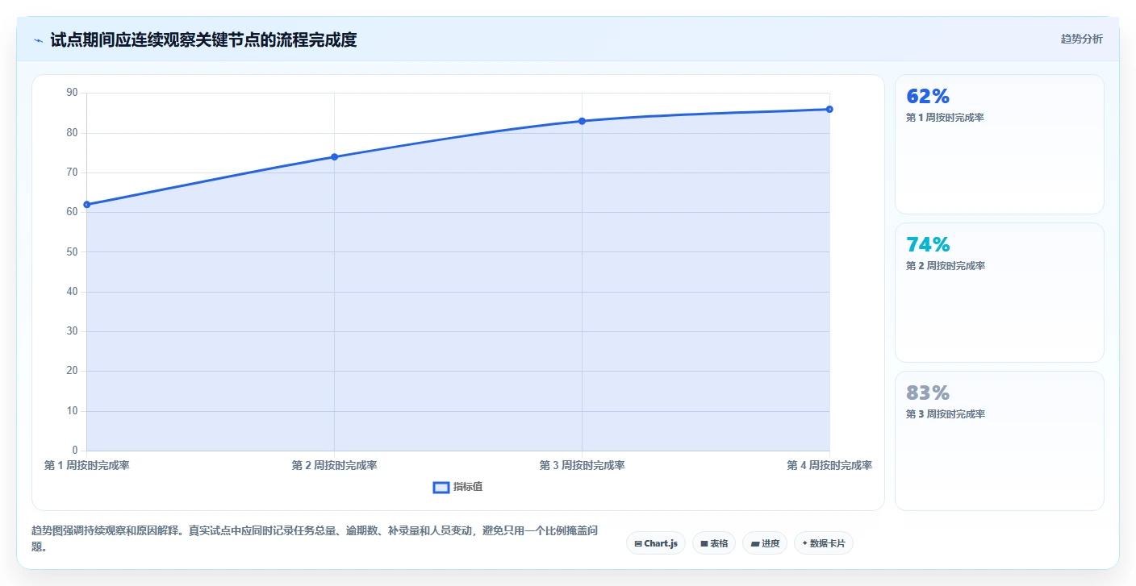Select the 进度 tag chip

pyautogui.click(x=765, y=543)
